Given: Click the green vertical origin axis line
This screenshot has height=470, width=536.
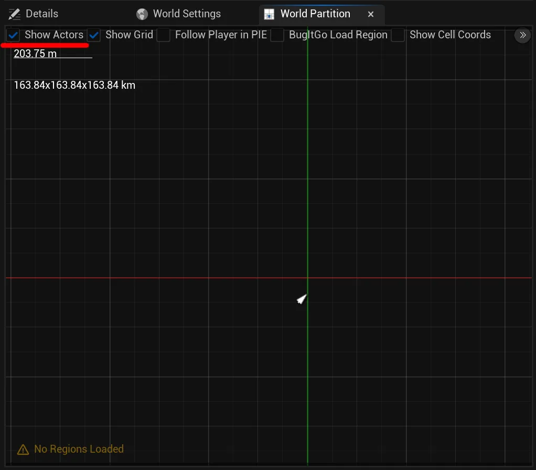Looking at the screenshot, I should tap(307, 210).
